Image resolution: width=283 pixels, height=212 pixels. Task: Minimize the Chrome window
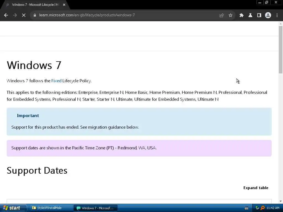(x=260, y=2)
